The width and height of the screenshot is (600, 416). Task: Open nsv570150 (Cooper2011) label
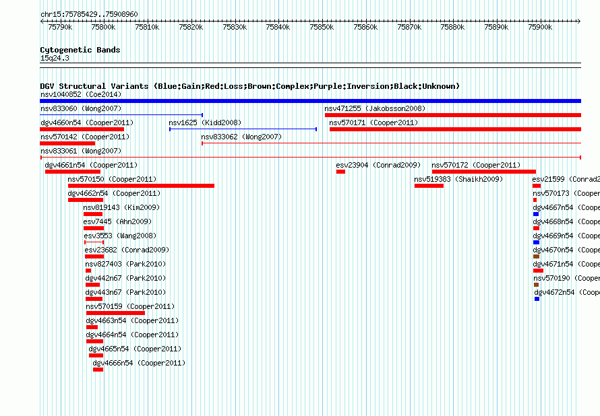coord(112,179)
